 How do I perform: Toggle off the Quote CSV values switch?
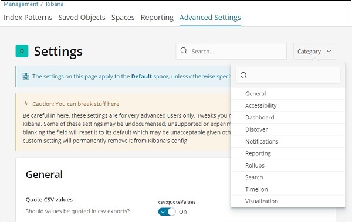tap(167, 211)
